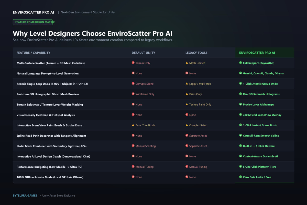Click the "Zero Data Leaks / Free" cell text
The width and height of the screenshot is (307, 205).
(257, 177)
